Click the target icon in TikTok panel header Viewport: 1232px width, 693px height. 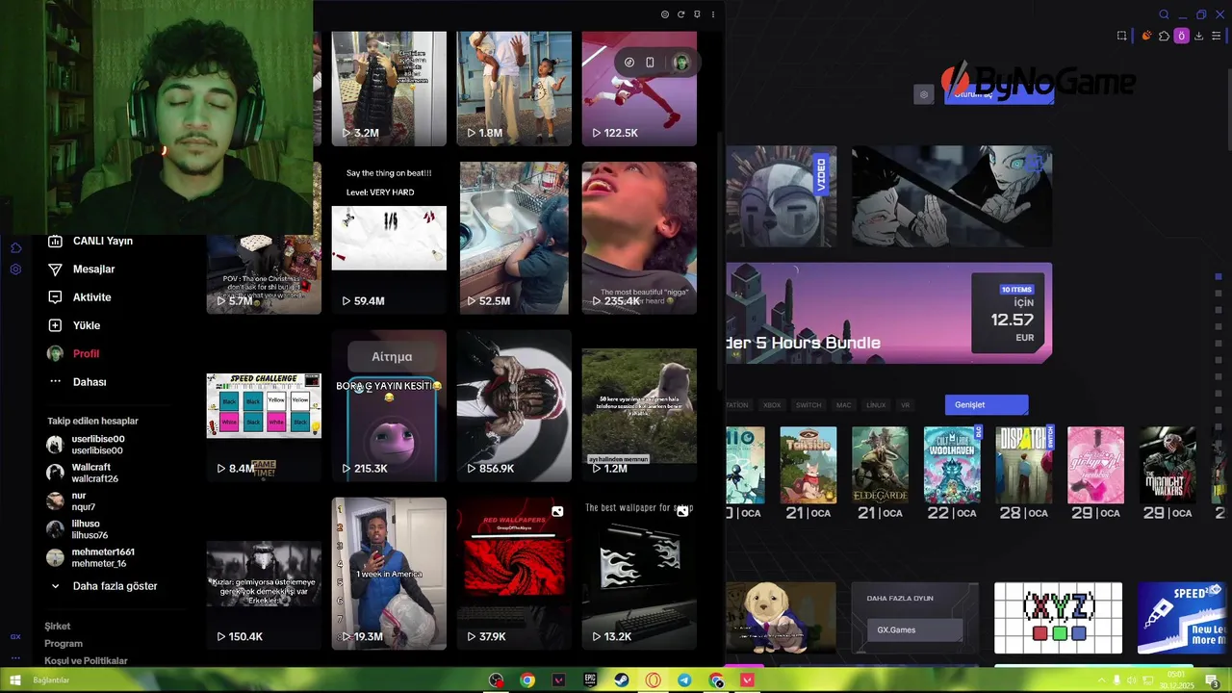coord(664,14)
